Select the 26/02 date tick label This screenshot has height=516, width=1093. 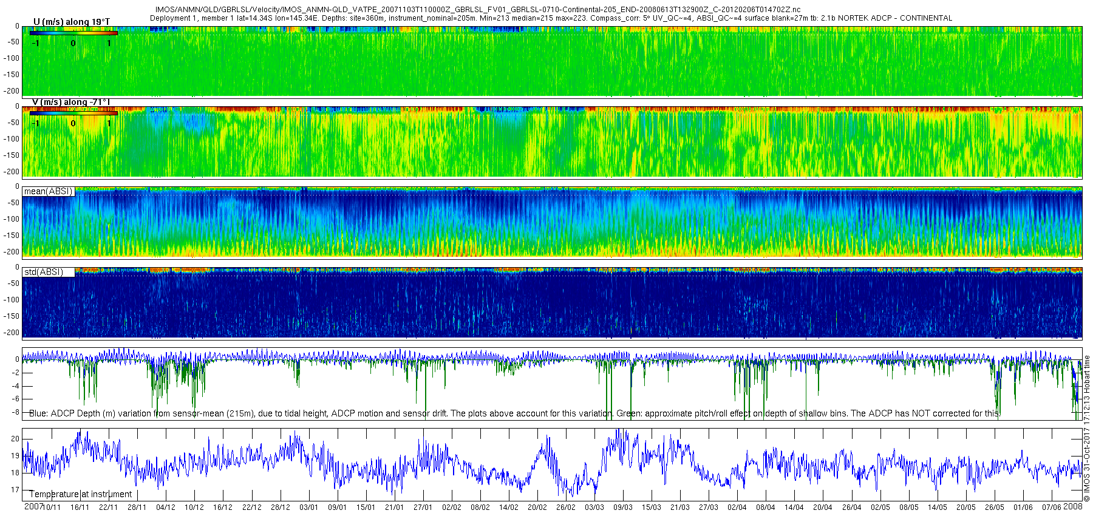(566, 508)
